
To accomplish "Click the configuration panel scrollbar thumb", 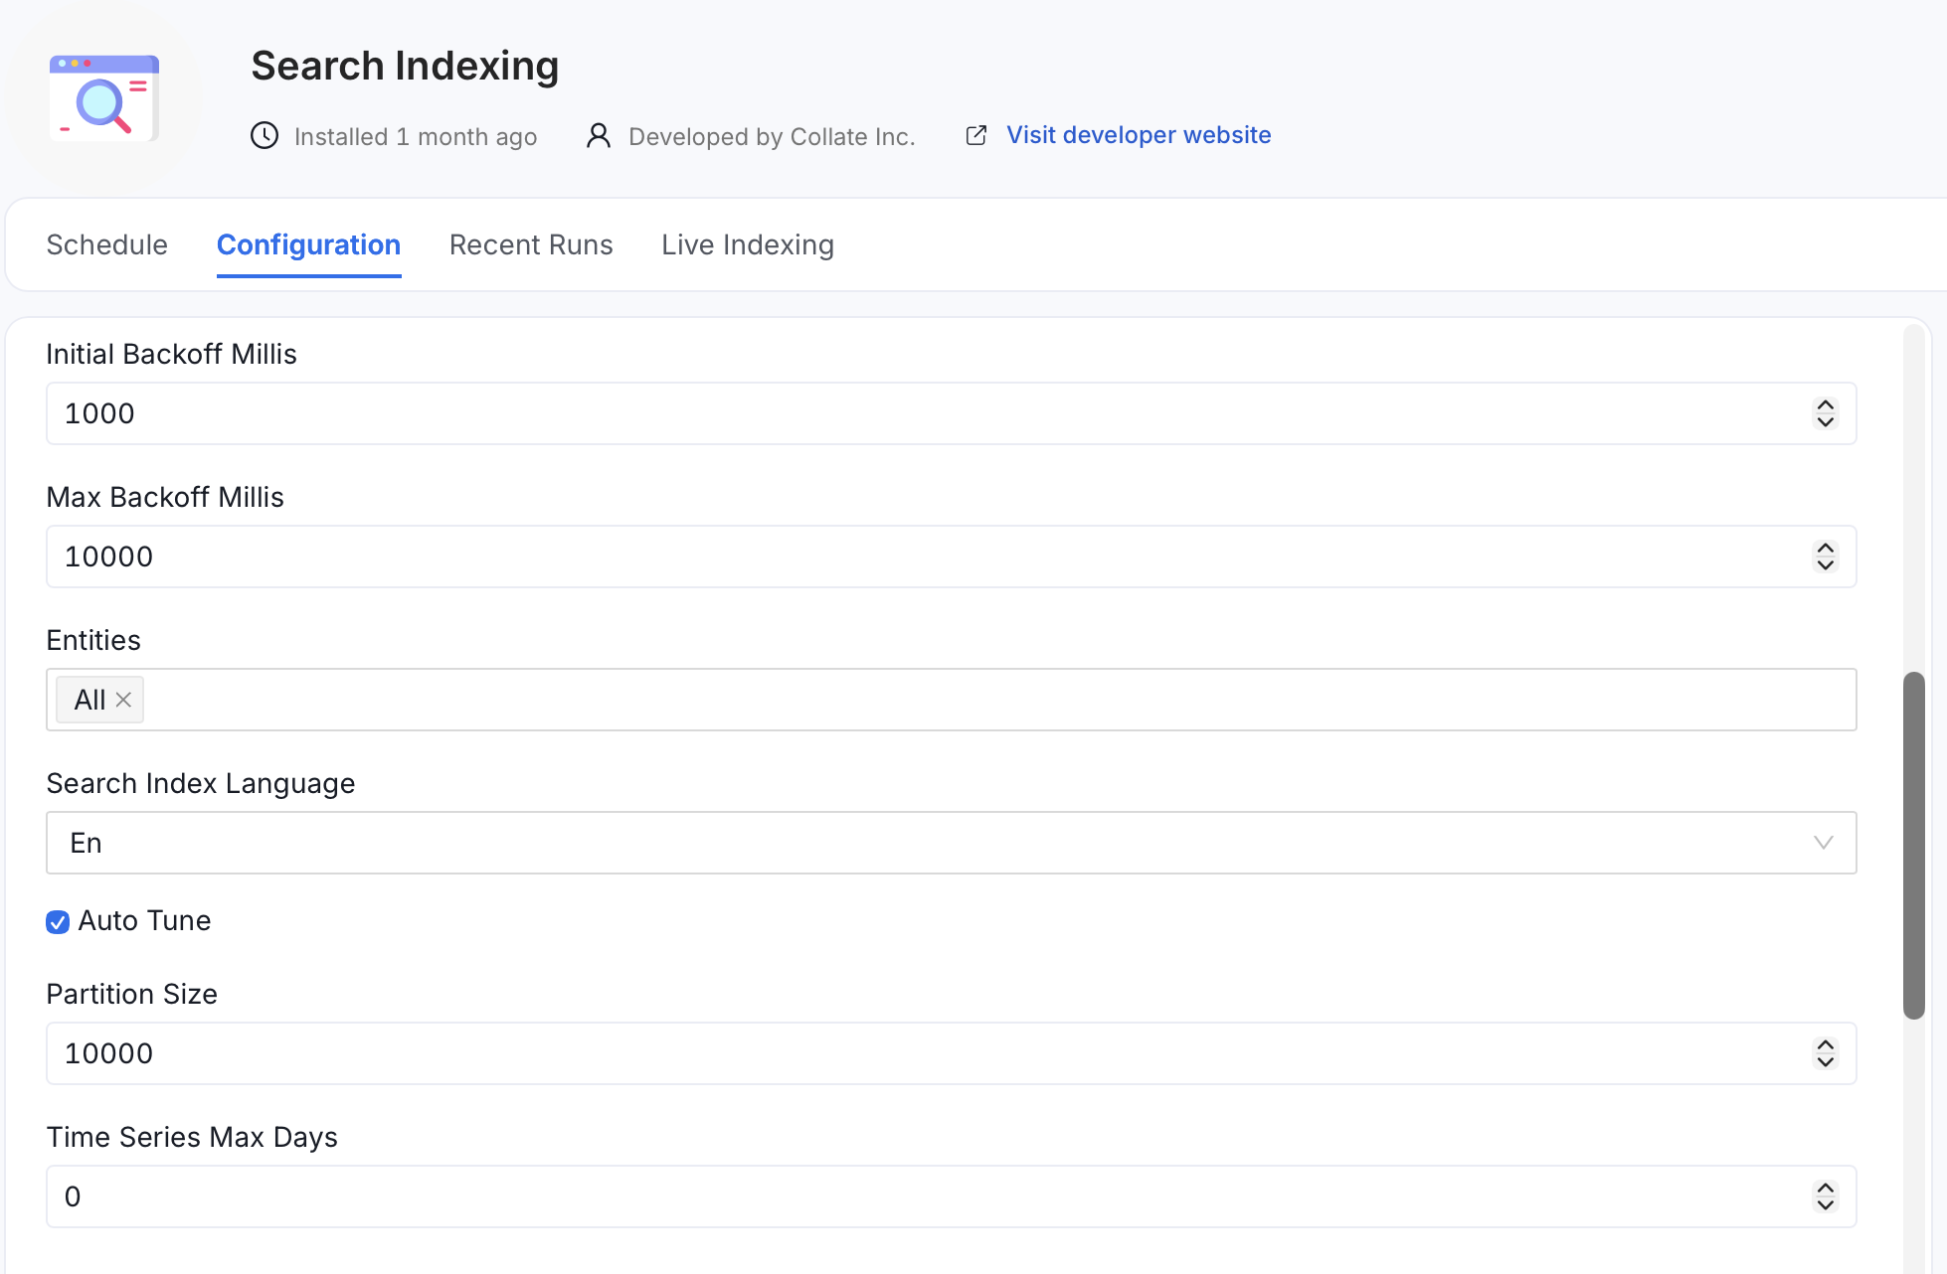I will point(1914,846).
